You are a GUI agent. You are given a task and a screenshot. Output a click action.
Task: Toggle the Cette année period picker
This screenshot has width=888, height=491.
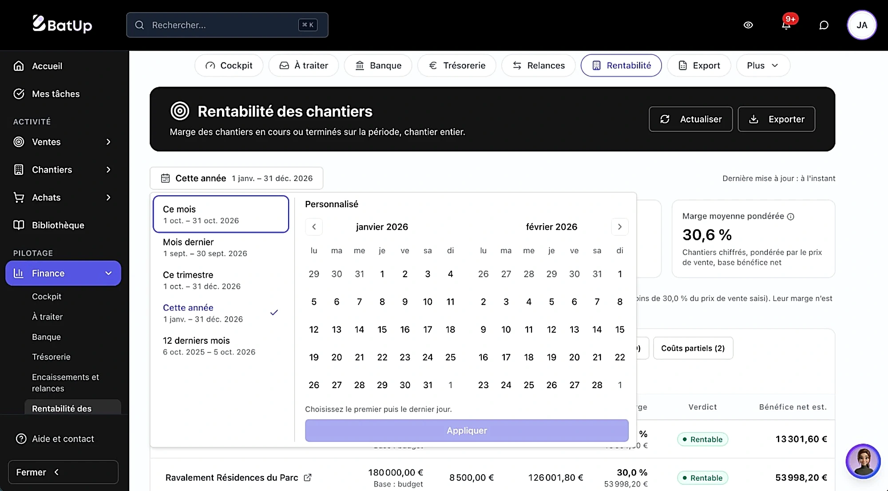tap(236, 178)
